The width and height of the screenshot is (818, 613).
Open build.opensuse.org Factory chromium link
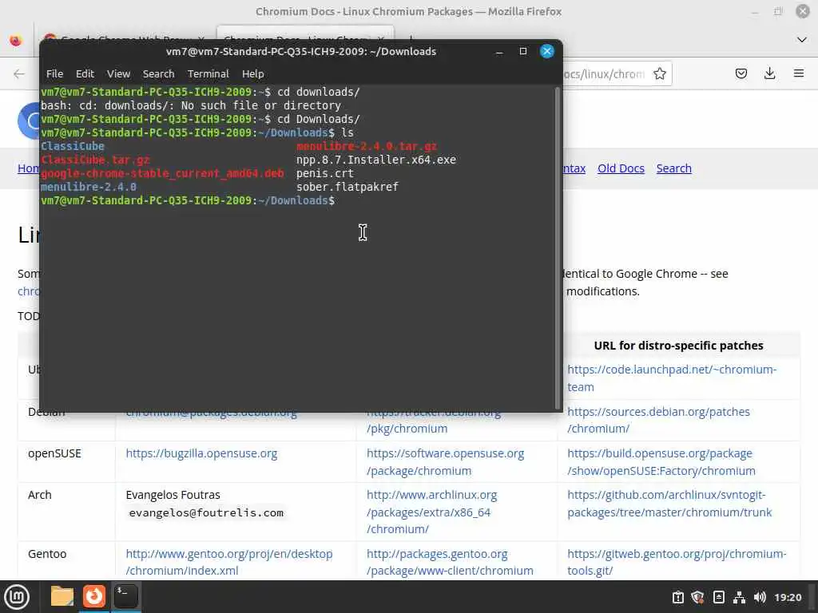click(x=661, y=462)
